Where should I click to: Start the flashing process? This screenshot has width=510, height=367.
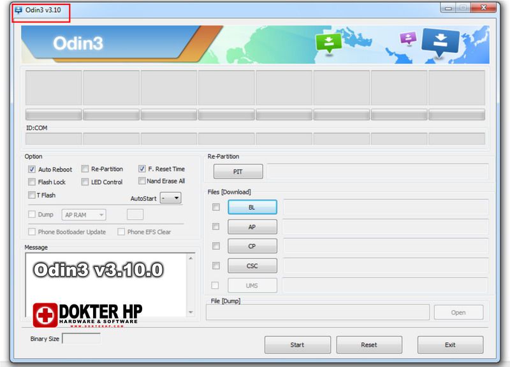(298, 345)
